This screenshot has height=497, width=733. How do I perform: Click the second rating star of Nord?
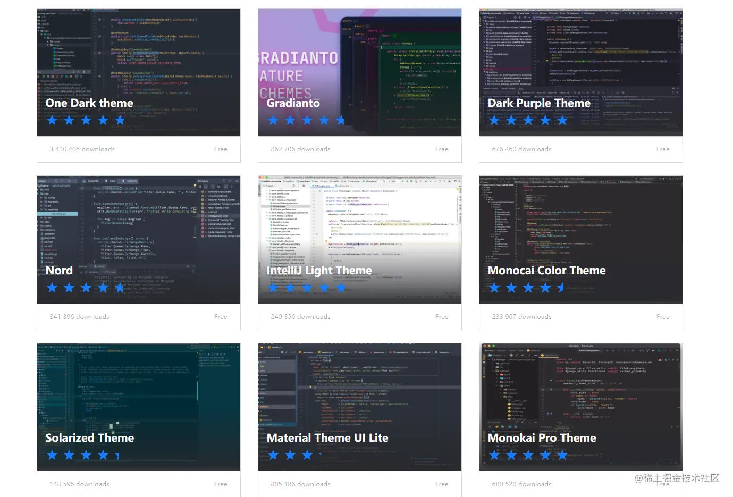69,288
